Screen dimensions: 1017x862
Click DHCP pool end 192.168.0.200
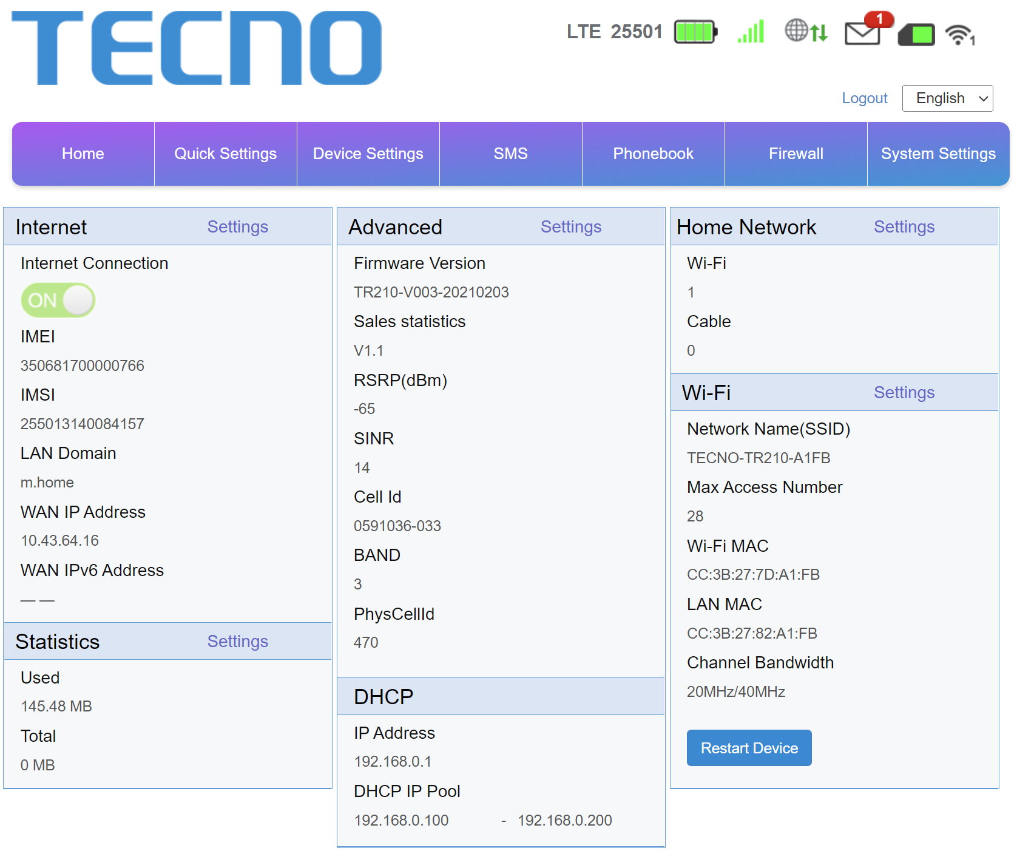(565, 821)
